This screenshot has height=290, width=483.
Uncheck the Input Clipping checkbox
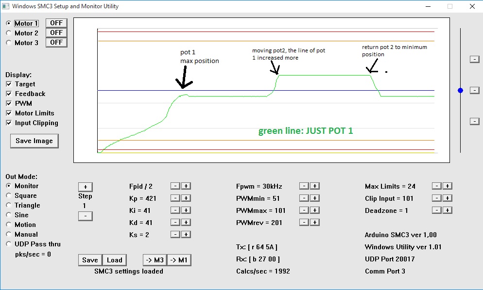[x=9, y=123]
